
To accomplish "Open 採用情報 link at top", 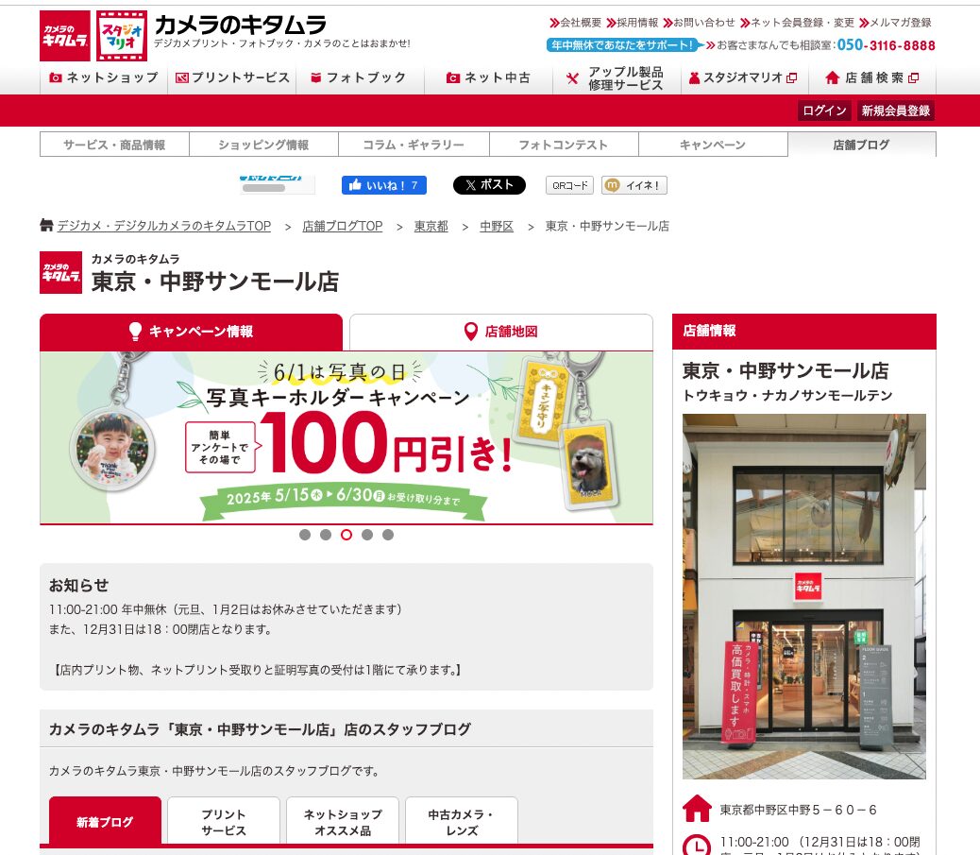I will point(633,23).
